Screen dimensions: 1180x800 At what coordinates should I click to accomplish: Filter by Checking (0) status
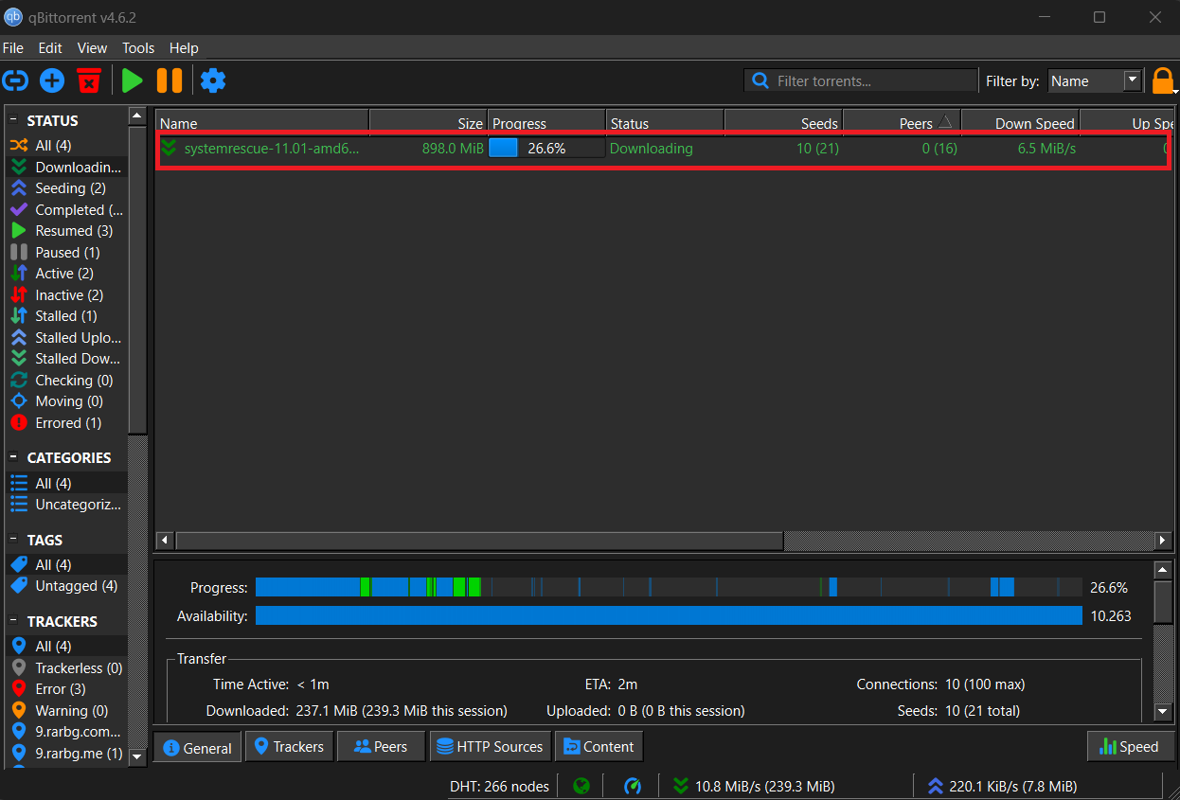(66, 380)
